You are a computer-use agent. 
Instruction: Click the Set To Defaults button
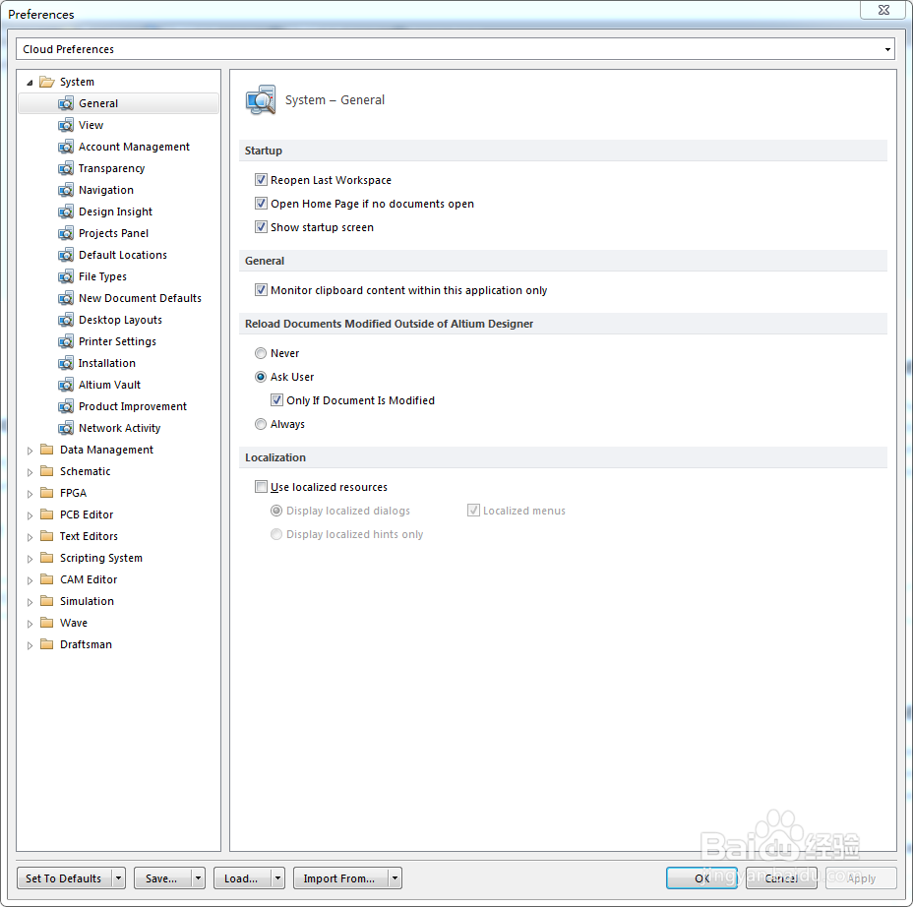[x=64, y=877]
